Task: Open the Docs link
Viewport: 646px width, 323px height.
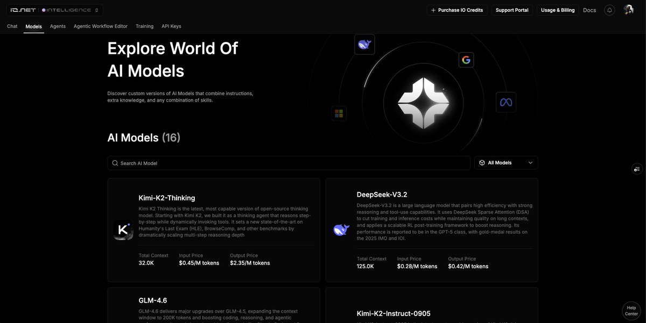Action: click(x=589, y=10)
